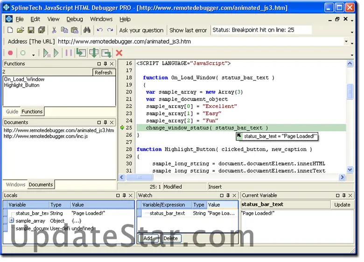Viewport: 364px width, 262px height.
Task: Click the Delete button in Watch panel
Action: 171,238
